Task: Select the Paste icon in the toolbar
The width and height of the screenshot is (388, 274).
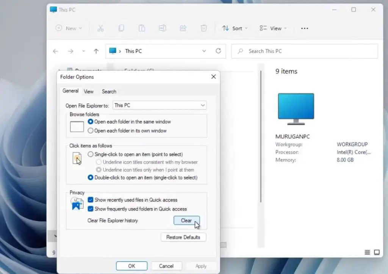Action: coord(142,28)
